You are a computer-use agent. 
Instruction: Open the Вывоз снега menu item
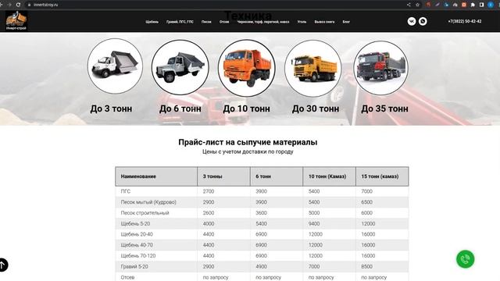click(324, 22)
